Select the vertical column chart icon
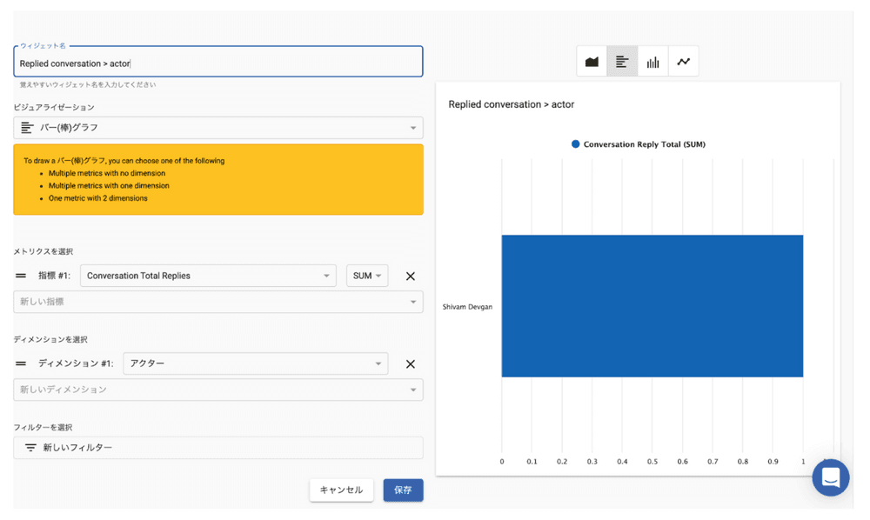This screenshot has width=870, height=520. click(x=652, y=62)
